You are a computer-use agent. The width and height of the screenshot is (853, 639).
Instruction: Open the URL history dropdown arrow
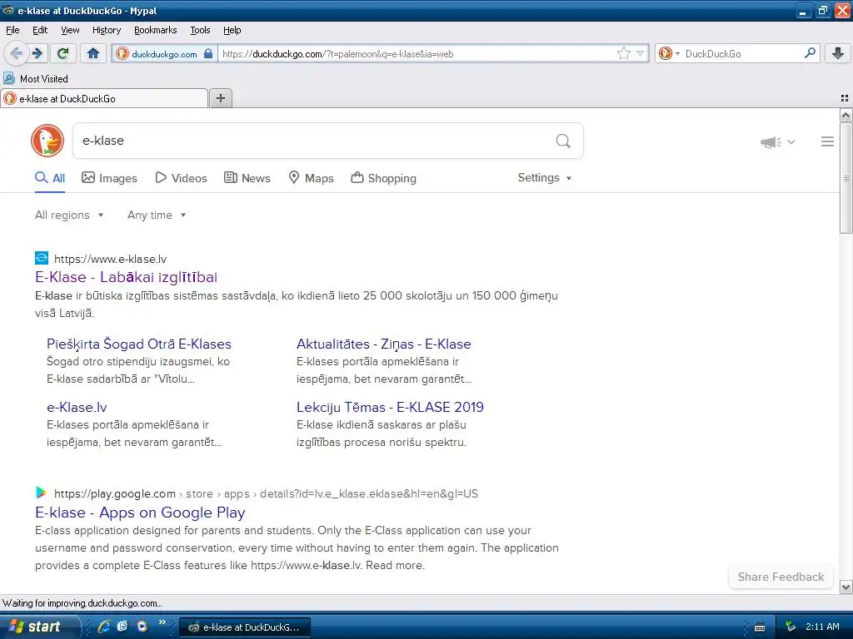pos(641,53)
